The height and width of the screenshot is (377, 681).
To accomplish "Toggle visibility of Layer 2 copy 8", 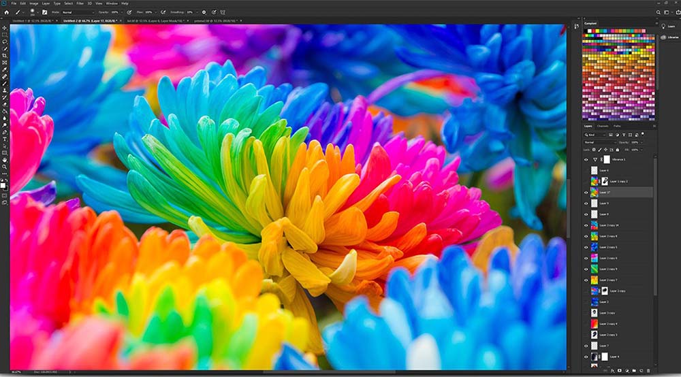I will coord(586,236).
